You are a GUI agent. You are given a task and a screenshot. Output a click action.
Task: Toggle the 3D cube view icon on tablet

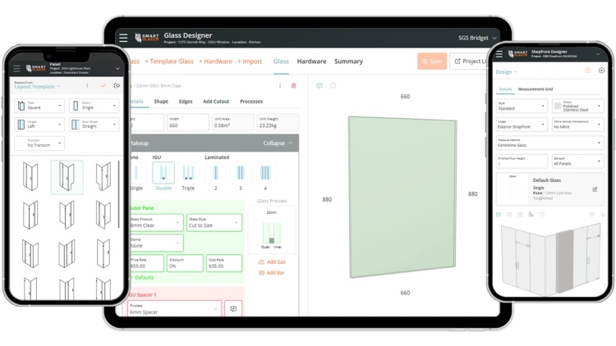click(319, 85)
